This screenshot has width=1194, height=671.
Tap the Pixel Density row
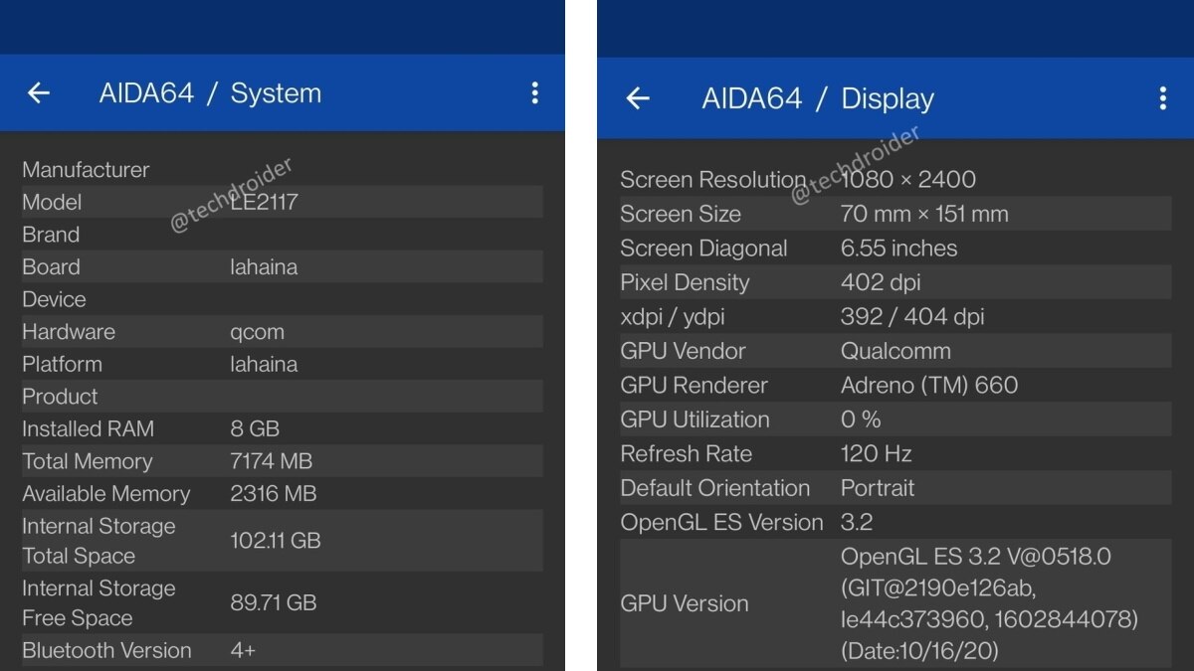895,282
